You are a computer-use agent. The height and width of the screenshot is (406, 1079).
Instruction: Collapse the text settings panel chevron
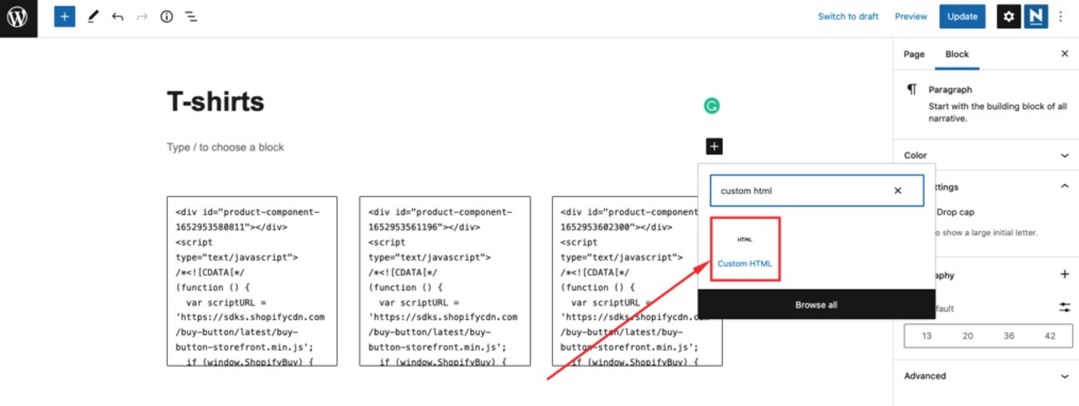1064,187
